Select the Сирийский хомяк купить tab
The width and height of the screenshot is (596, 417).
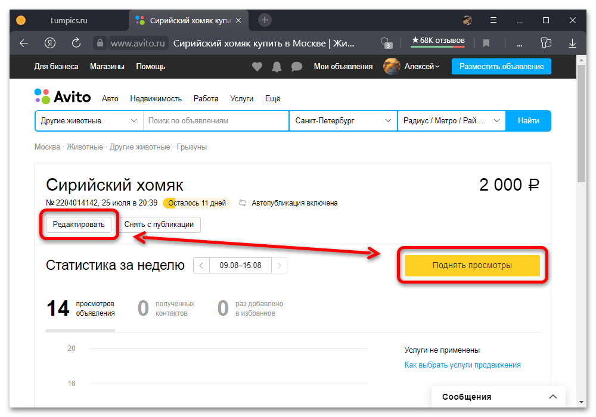pyautogui.click(x=188, y=20)
